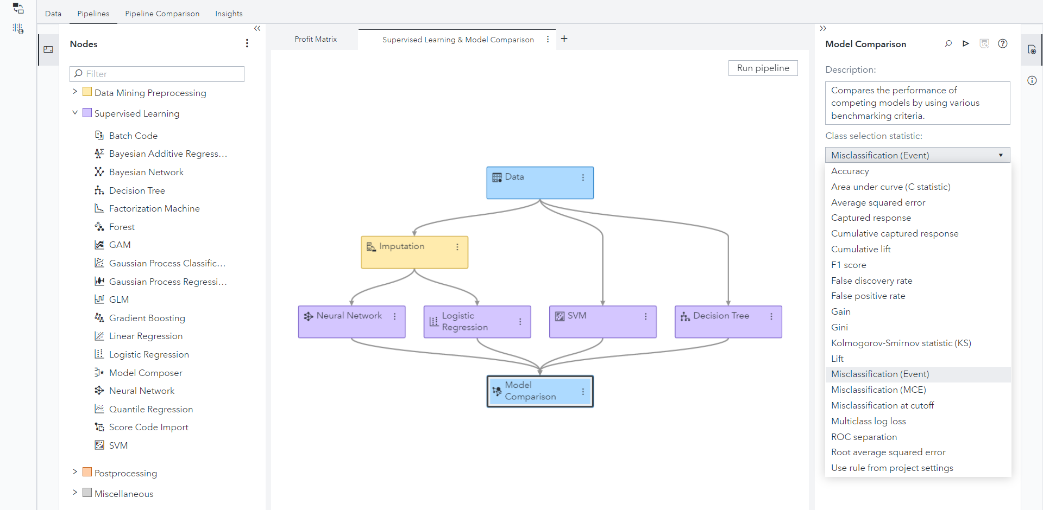The image size is (1043, 510).
Task: Run the Model Comparison node via play icon
Action: (x=966, y=44)
